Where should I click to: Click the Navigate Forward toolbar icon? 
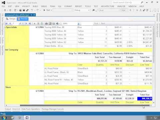pos(10,10)
